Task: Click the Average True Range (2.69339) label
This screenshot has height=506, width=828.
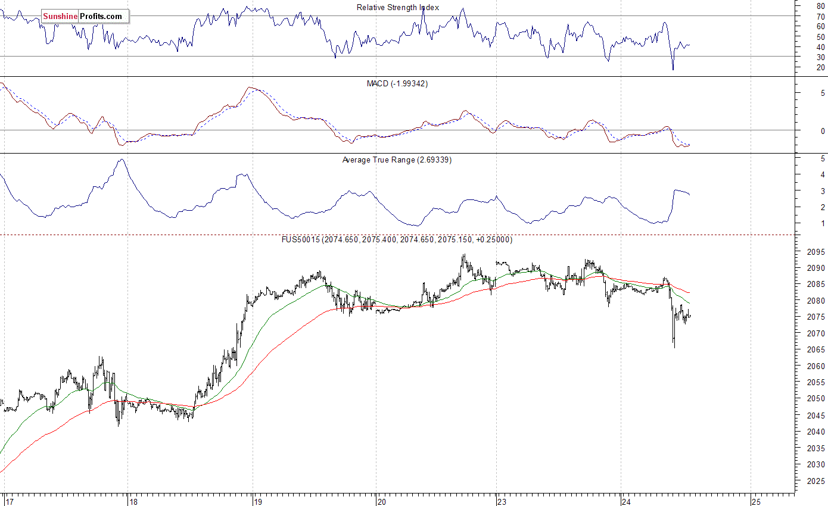Action: [397, 160]
